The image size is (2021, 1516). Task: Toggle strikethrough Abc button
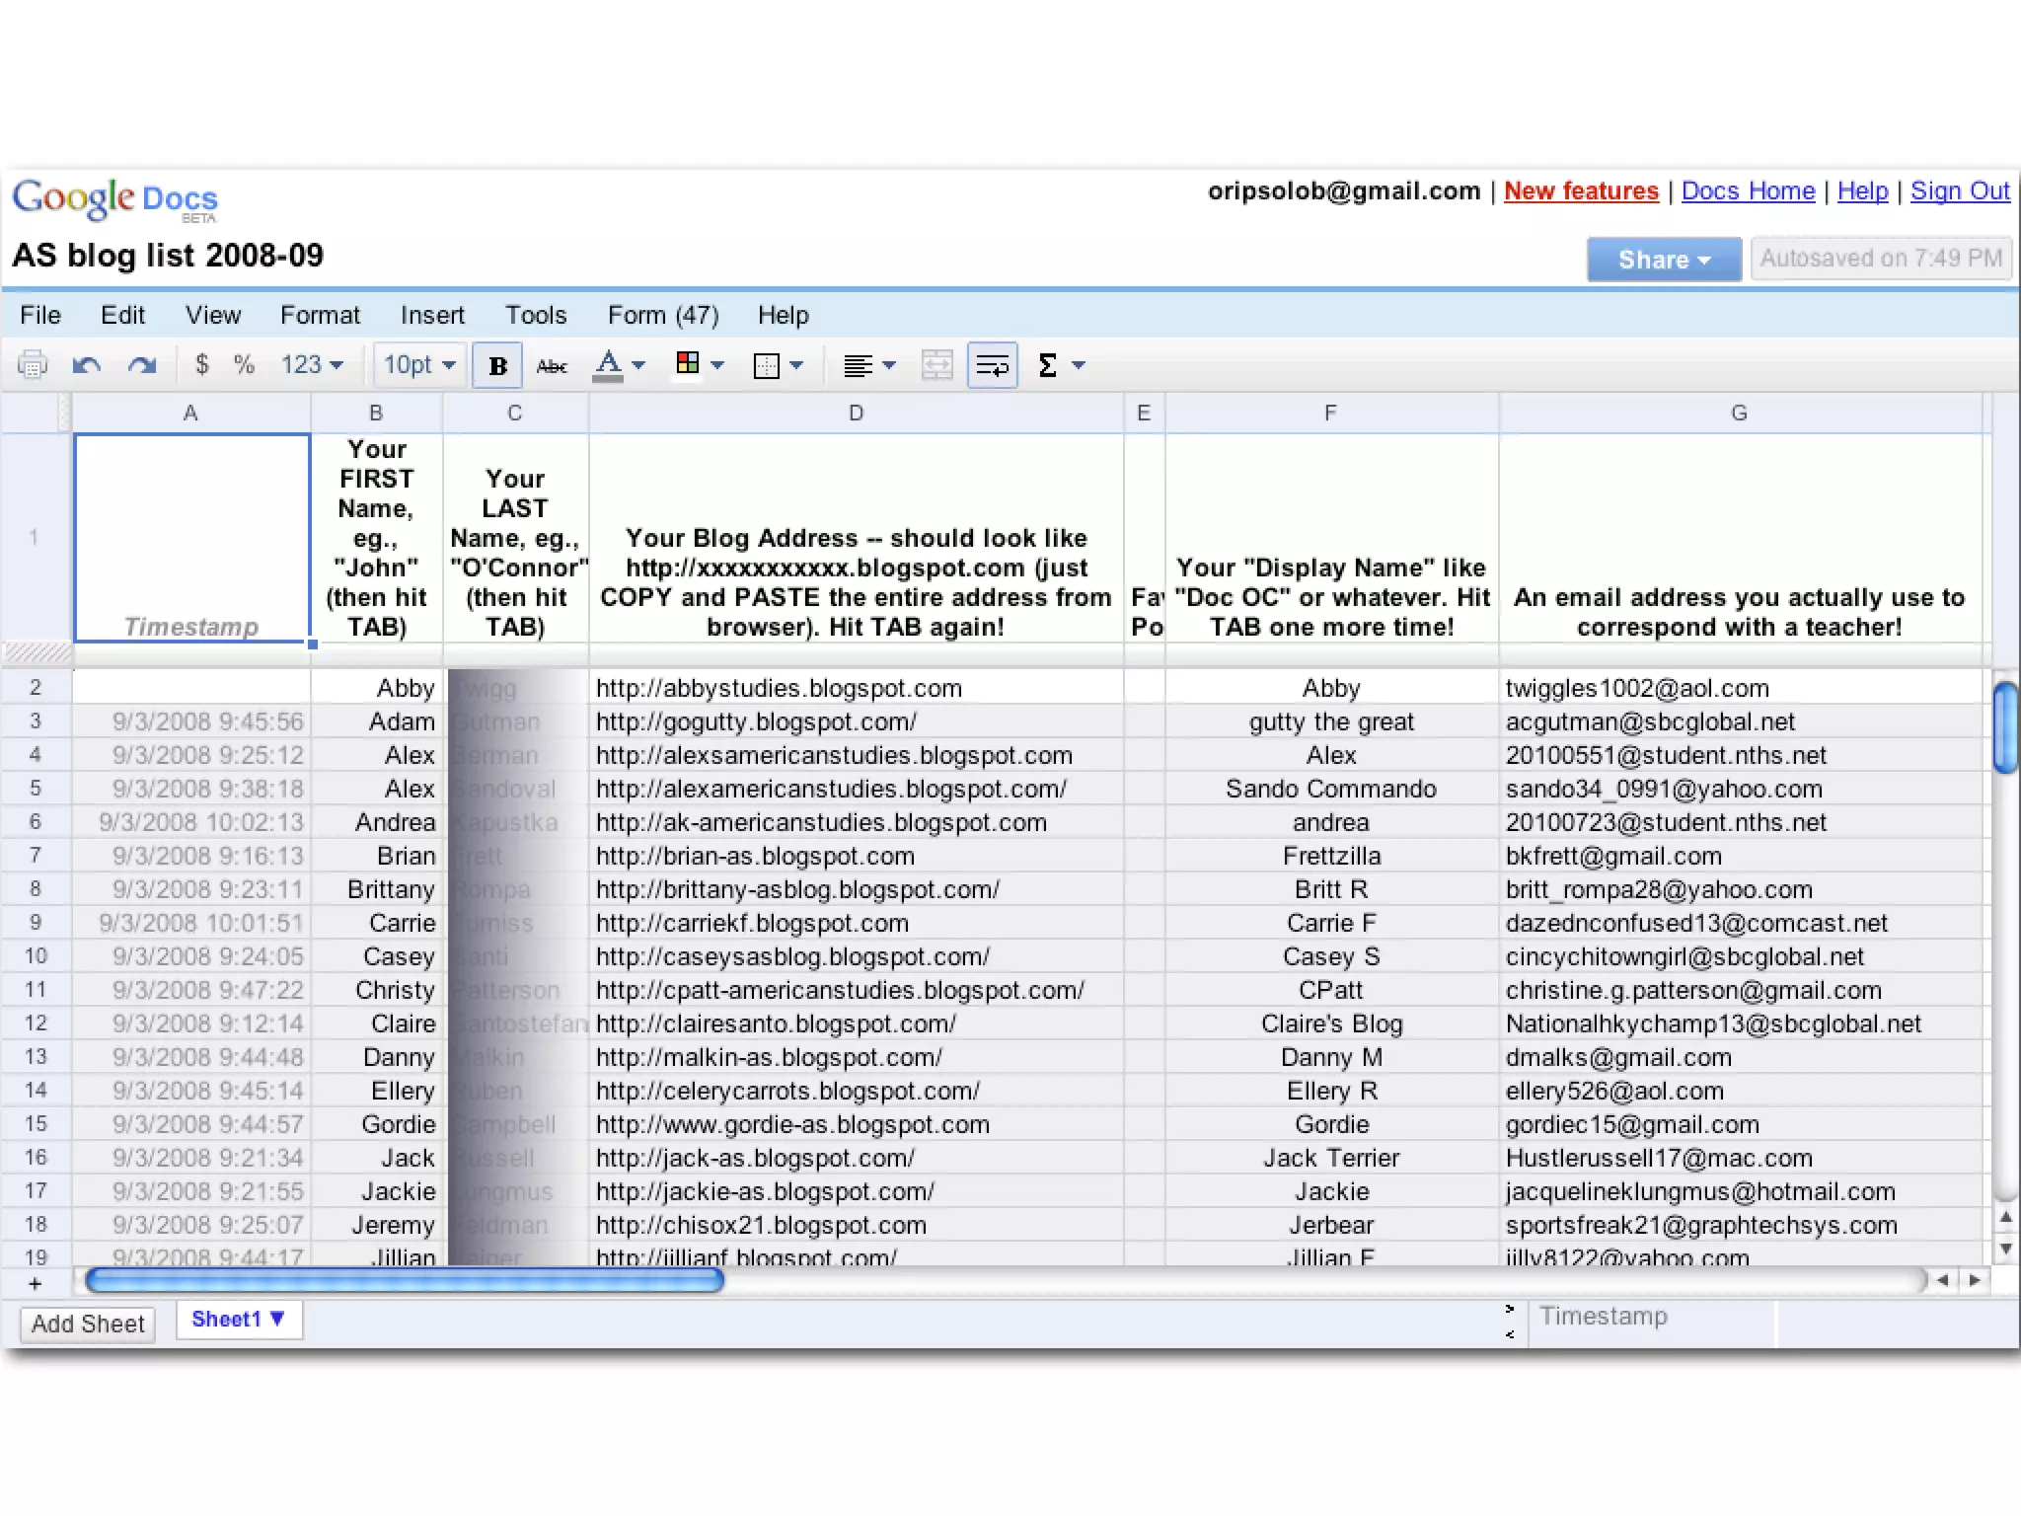[552, 366]
